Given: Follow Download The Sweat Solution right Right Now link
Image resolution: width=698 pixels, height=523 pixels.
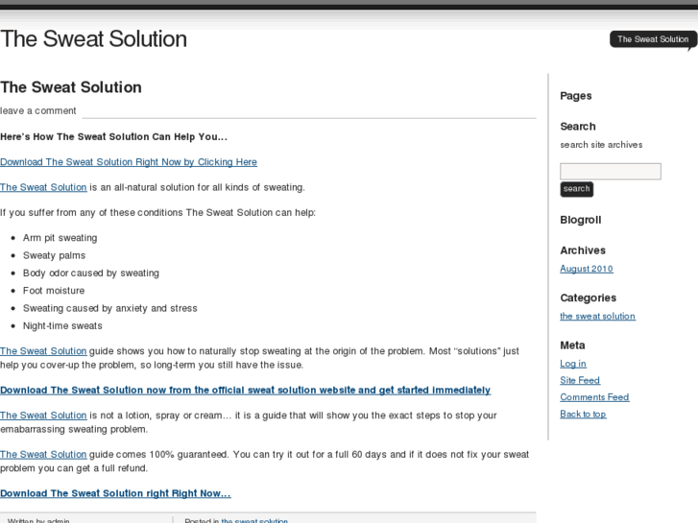Looking at the screenshot, I should click(x=115, y=493).
